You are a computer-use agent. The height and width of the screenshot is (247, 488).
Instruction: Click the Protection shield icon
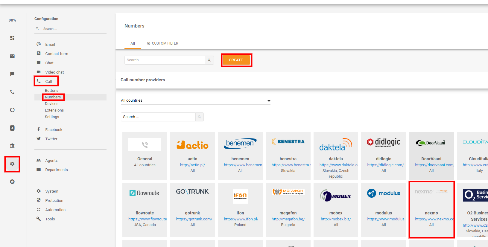pos(39,200)
